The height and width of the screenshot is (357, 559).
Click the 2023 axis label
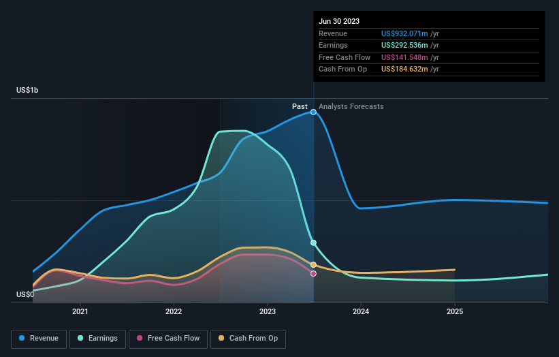[268, 311]
